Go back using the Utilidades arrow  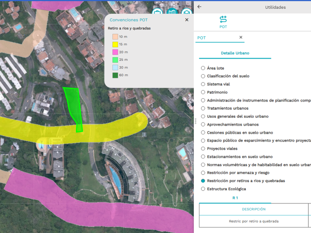tap(199, 7)
